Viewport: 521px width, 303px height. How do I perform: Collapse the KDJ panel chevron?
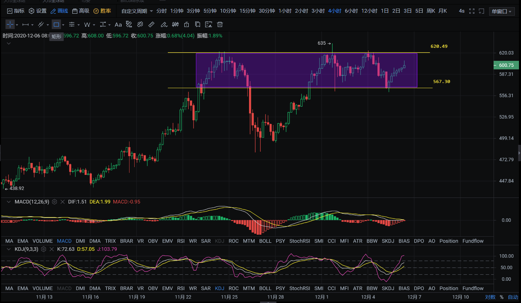click(x=9, y=249)
